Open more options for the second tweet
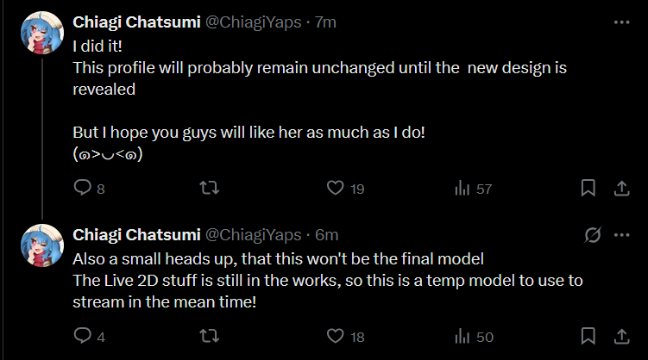The width and height of the screenshot is (648, 360). 621,234
